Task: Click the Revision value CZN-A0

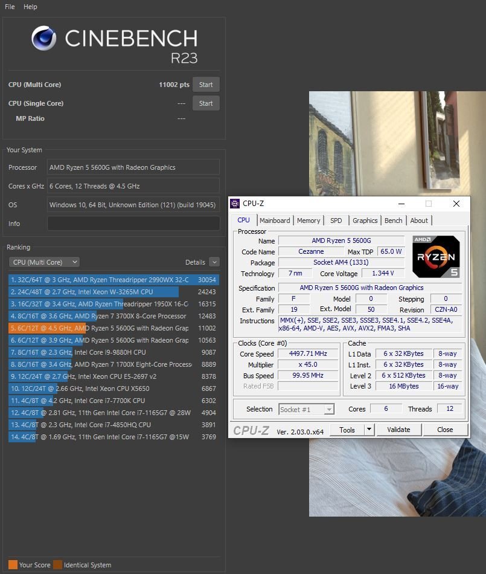Action: (x=446, y=309)
